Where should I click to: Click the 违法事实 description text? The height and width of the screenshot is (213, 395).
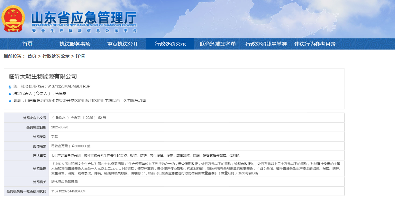[x=146, y=155]
